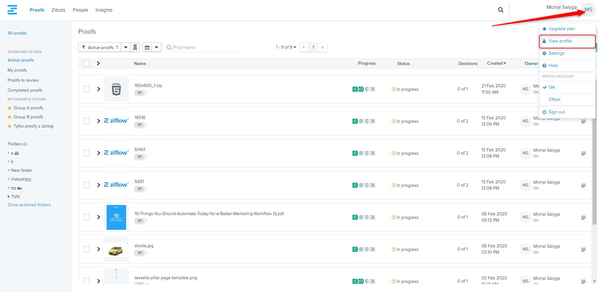The image size is (601, 292).
Task: Click the S stage badge of 16516
Action: point(355,121)
